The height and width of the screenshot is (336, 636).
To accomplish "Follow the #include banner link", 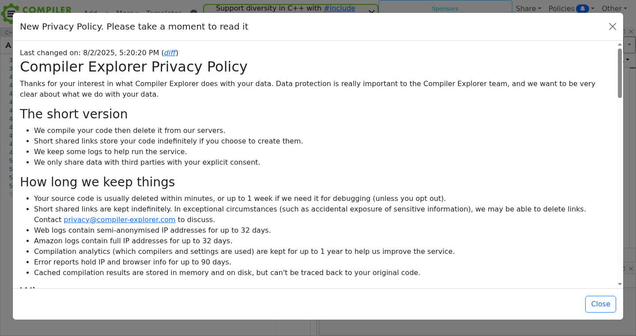I will tap(340, 8).
